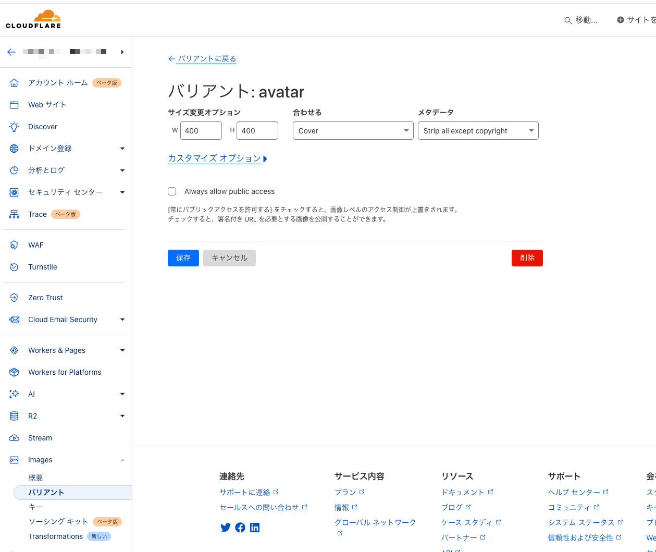Open Cloudflare's Facebook page
This screenshot has height=552, width=656.
coord(240,528)
